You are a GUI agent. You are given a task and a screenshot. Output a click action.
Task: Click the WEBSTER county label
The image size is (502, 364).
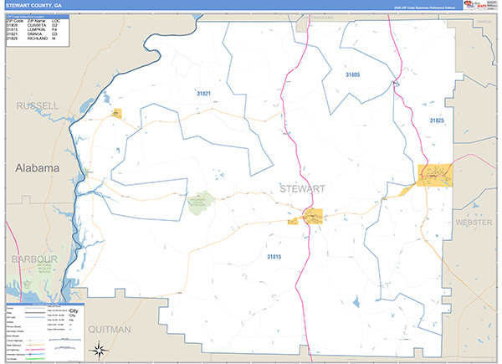click(474, 223)
